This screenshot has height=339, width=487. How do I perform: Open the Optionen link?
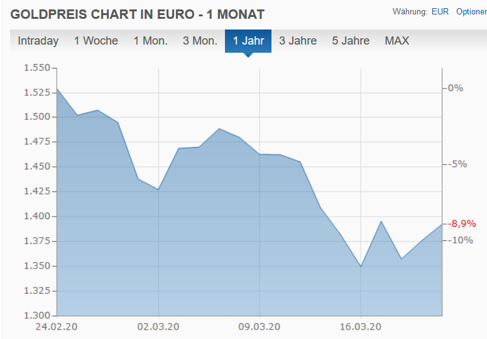pyautogui.click(x=471, y=12)
